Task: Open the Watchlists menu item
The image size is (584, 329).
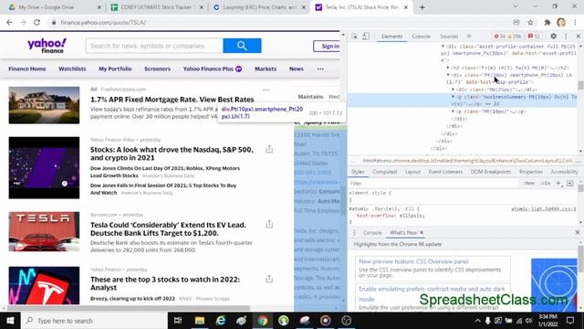Action: pyautogui.click(x=72, y=69)
